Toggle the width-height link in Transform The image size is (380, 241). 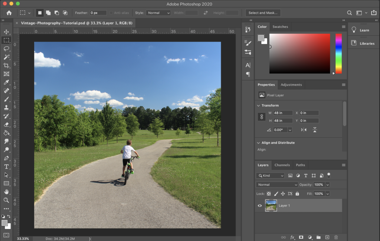pos(261,117)
